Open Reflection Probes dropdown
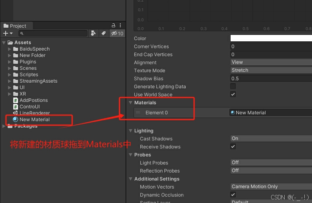312x203 pixels. click(x=271, y=171)
